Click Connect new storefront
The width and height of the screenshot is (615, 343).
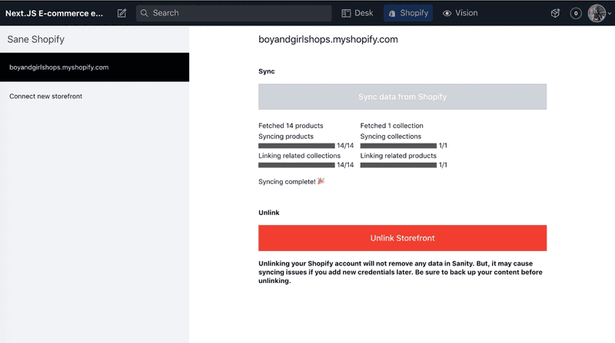coord(46,97)
